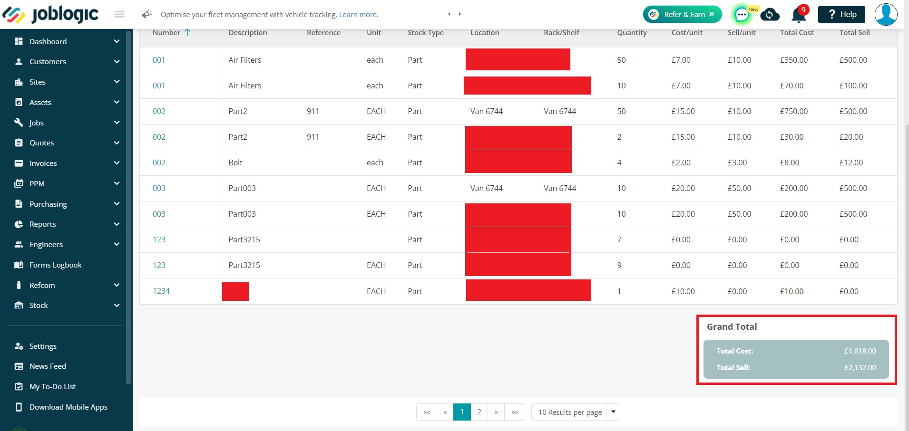This screenshot has height=431, width=909.
Task: Expand the Reports menu chevron
Action: point(117,224)
